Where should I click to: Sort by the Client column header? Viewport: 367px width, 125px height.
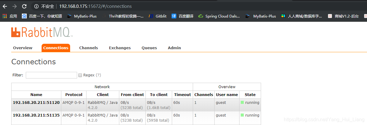(103, 95)
